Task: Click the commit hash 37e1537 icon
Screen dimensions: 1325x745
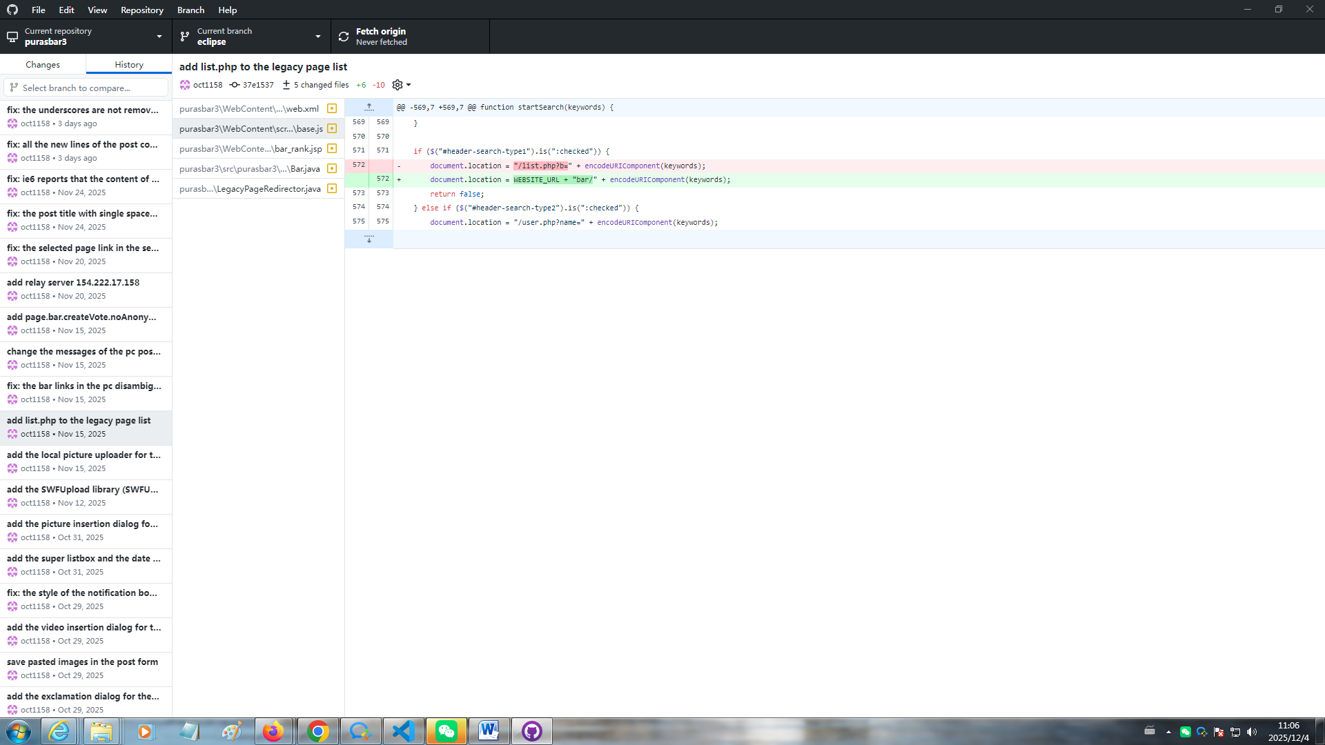Action: (x=235, y=85)
